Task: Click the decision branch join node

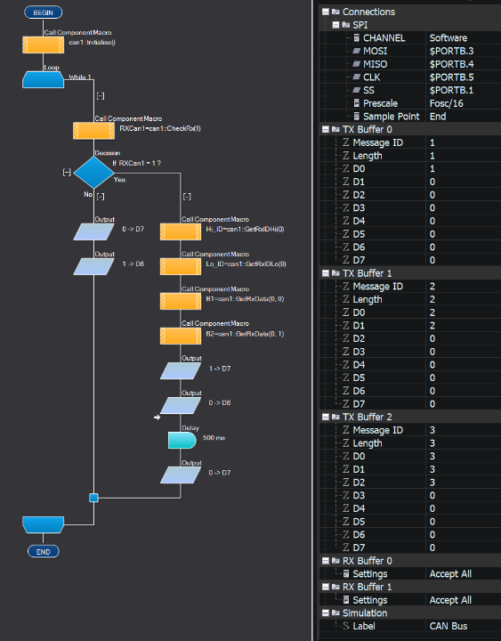Action: [x=93, y=498]
